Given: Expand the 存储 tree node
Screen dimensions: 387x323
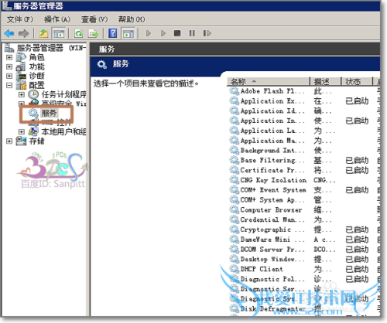Looking at the screenshot, I should [9, 141].
